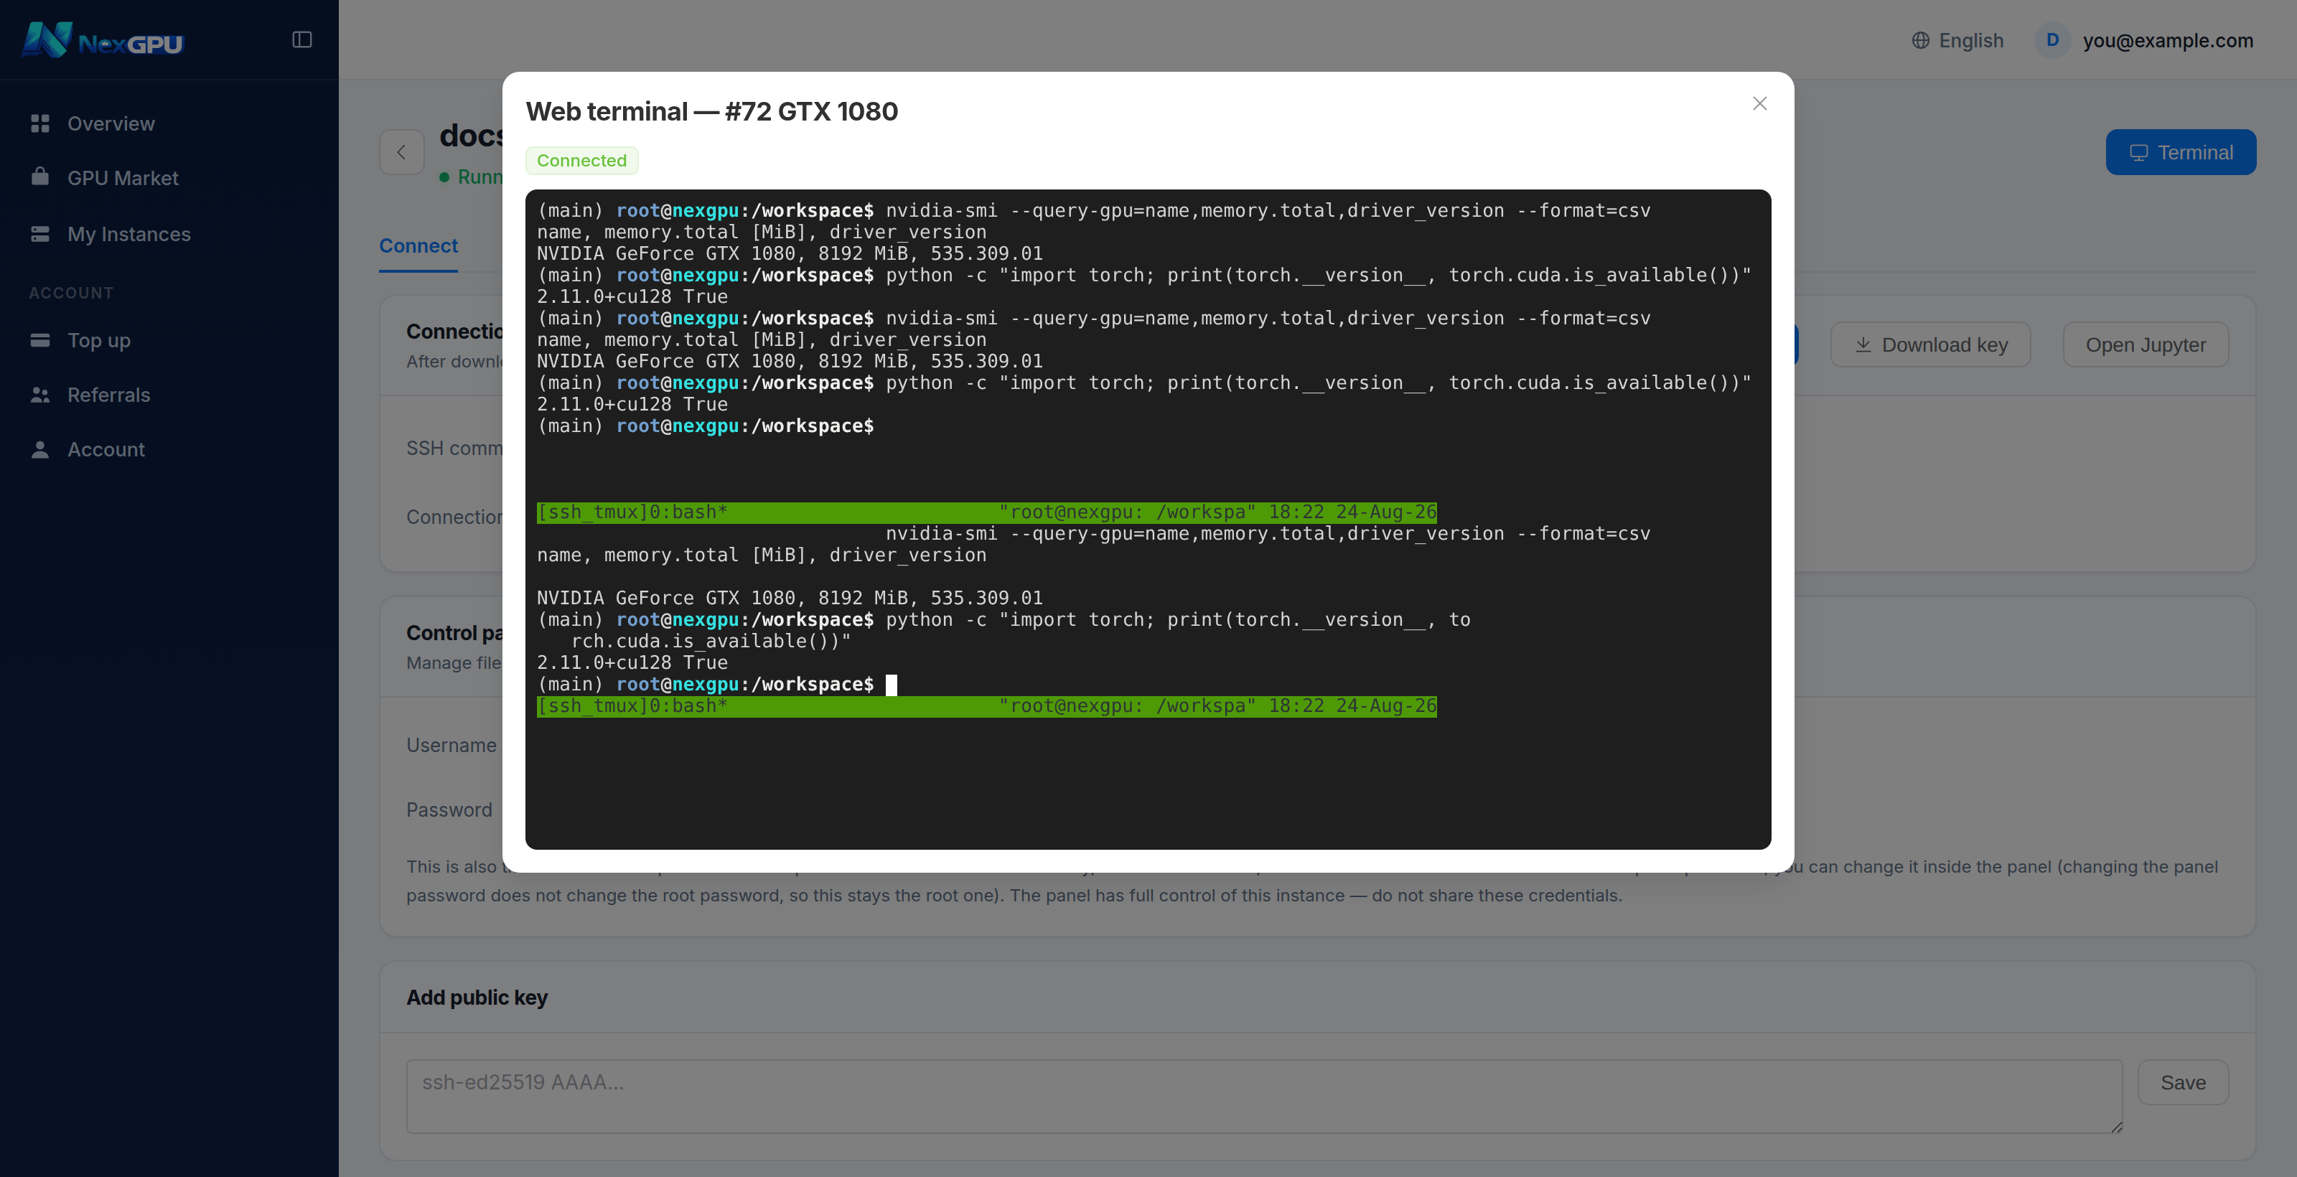Click the Save public key button
This screenshot has width=2297, height=1177.
click(x=2183, y=1082)
